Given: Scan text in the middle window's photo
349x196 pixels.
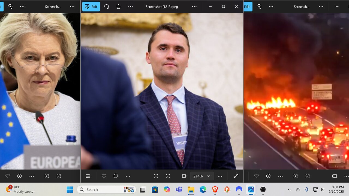Looking at the screenshot, I should pos(168,176).
